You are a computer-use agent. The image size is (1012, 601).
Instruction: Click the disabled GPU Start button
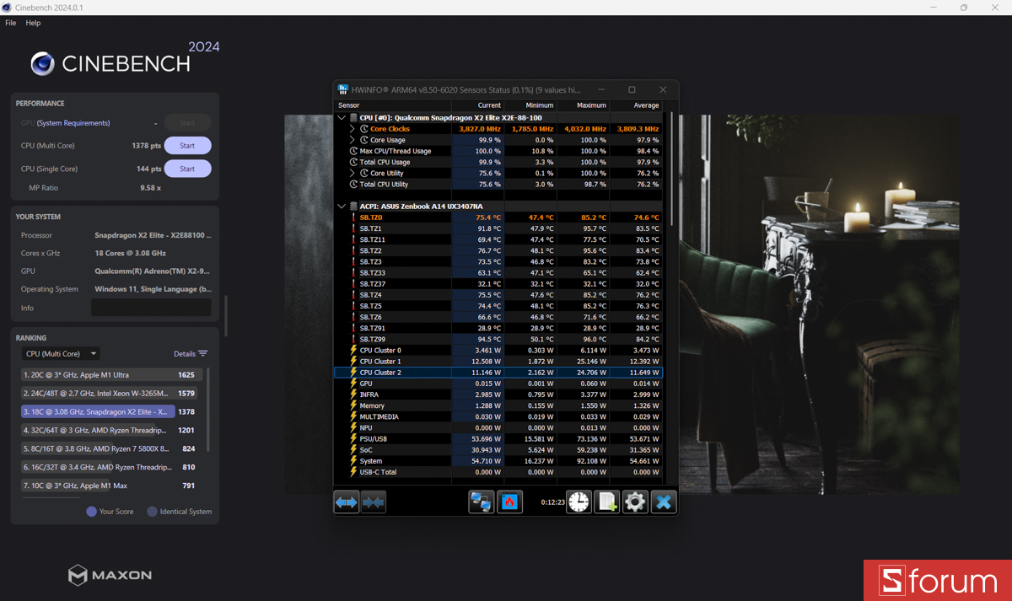click(x=187, y=123)
